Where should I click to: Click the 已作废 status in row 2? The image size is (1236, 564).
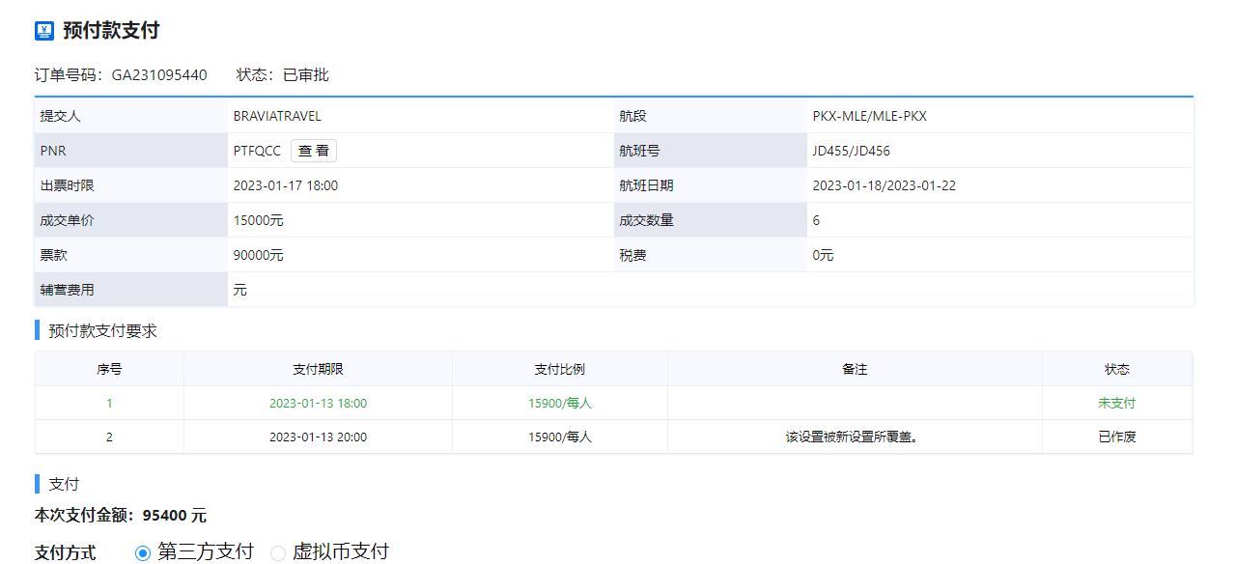coord(1116,437)
